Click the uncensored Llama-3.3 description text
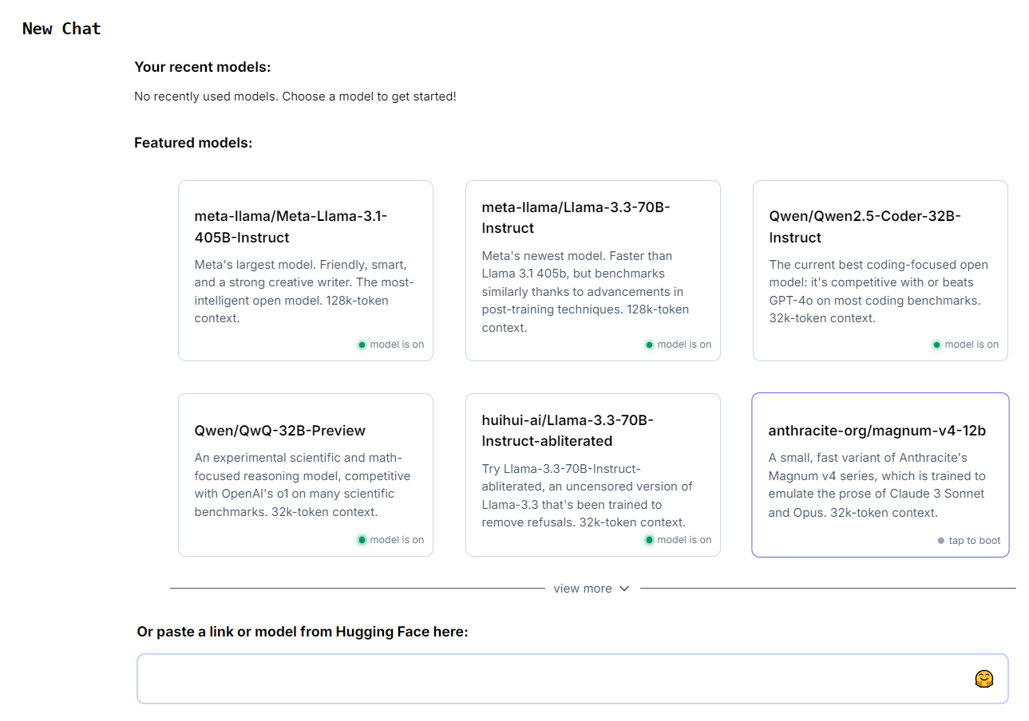 pyautogui.click(x=588, y=495)
